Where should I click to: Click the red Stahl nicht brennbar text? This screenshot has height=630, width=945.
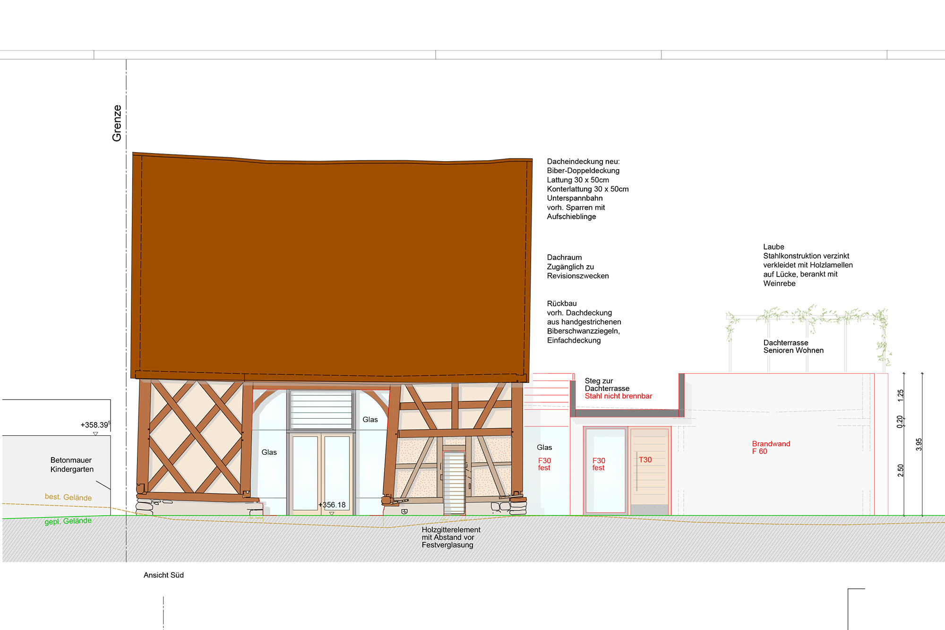(x=618, y=396)
